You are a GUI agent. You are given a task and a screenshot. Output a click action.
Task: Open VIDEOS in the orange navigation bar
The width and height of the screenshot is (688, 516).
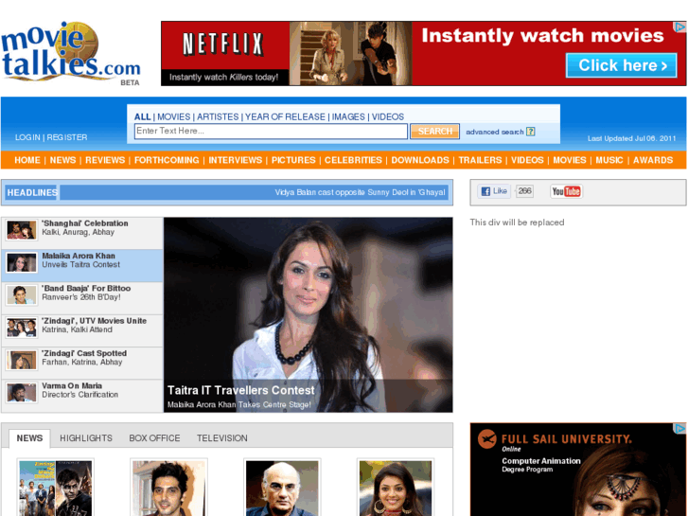[527, 160]
